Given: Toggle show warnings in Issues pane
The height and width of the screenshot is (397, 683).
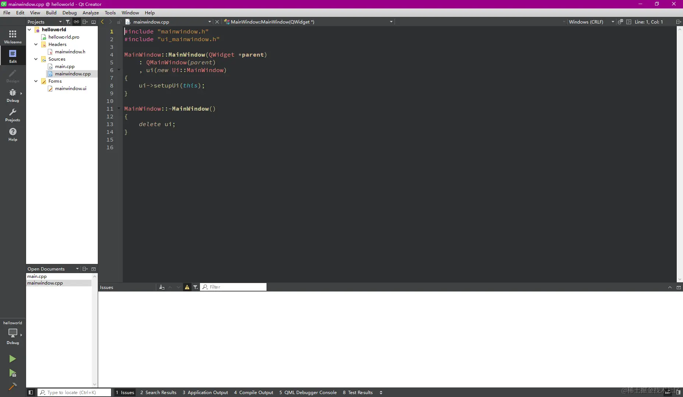Looking at the screenshot, I should [x=187, y=287].
